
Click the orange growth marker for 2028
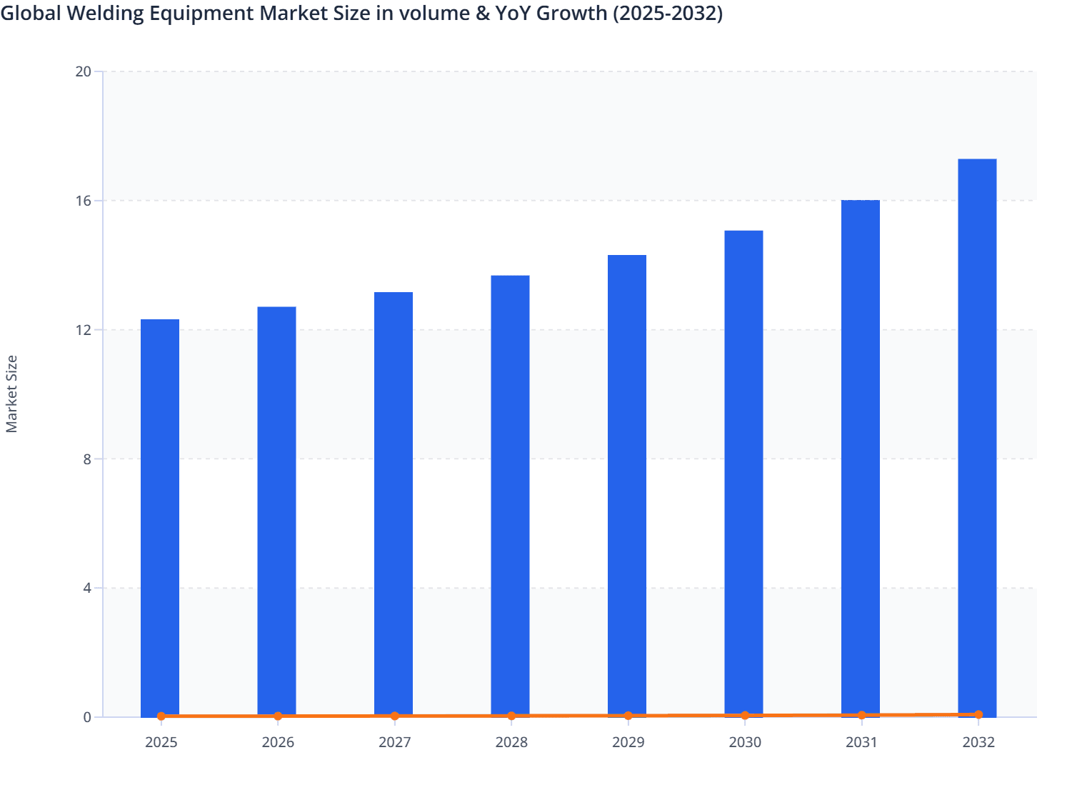(511, 714)
